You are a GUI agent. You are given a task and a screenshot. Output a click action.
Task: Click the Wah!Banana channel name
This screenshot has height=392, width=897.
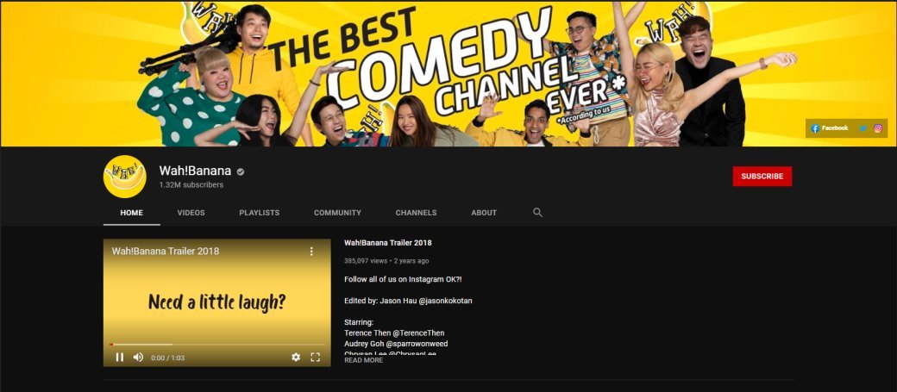tap(195, 171)
